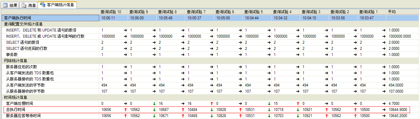Viewport: 420px width, 119px height.
Task: Click the 10484 total execution time cell
Action: tap(192, 109)
